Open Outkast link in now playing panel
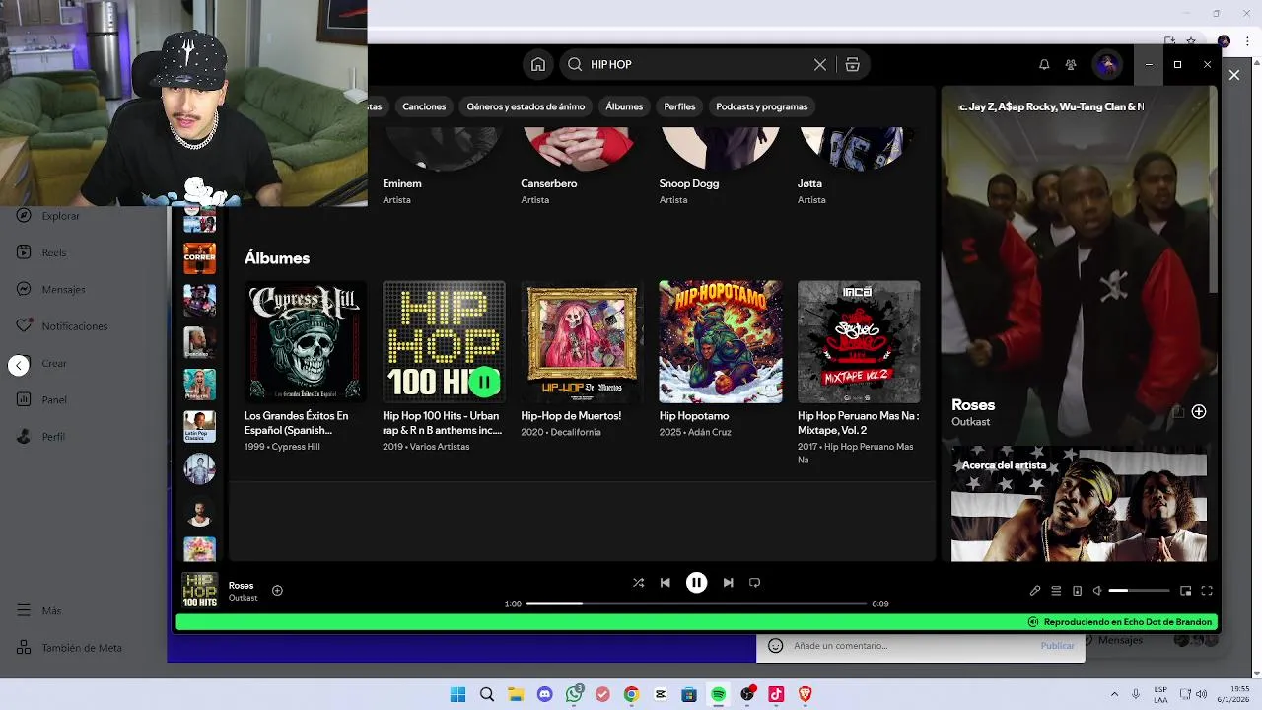The image size is (1262, 710). pyautogui.click(x=970, y=422)
